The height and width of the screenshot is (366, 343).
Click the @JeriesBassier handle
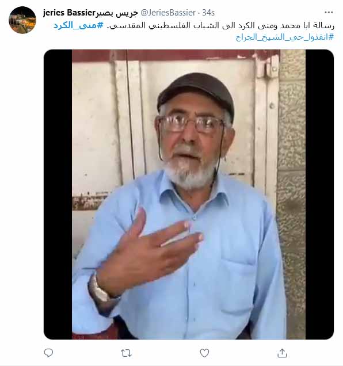168,13
